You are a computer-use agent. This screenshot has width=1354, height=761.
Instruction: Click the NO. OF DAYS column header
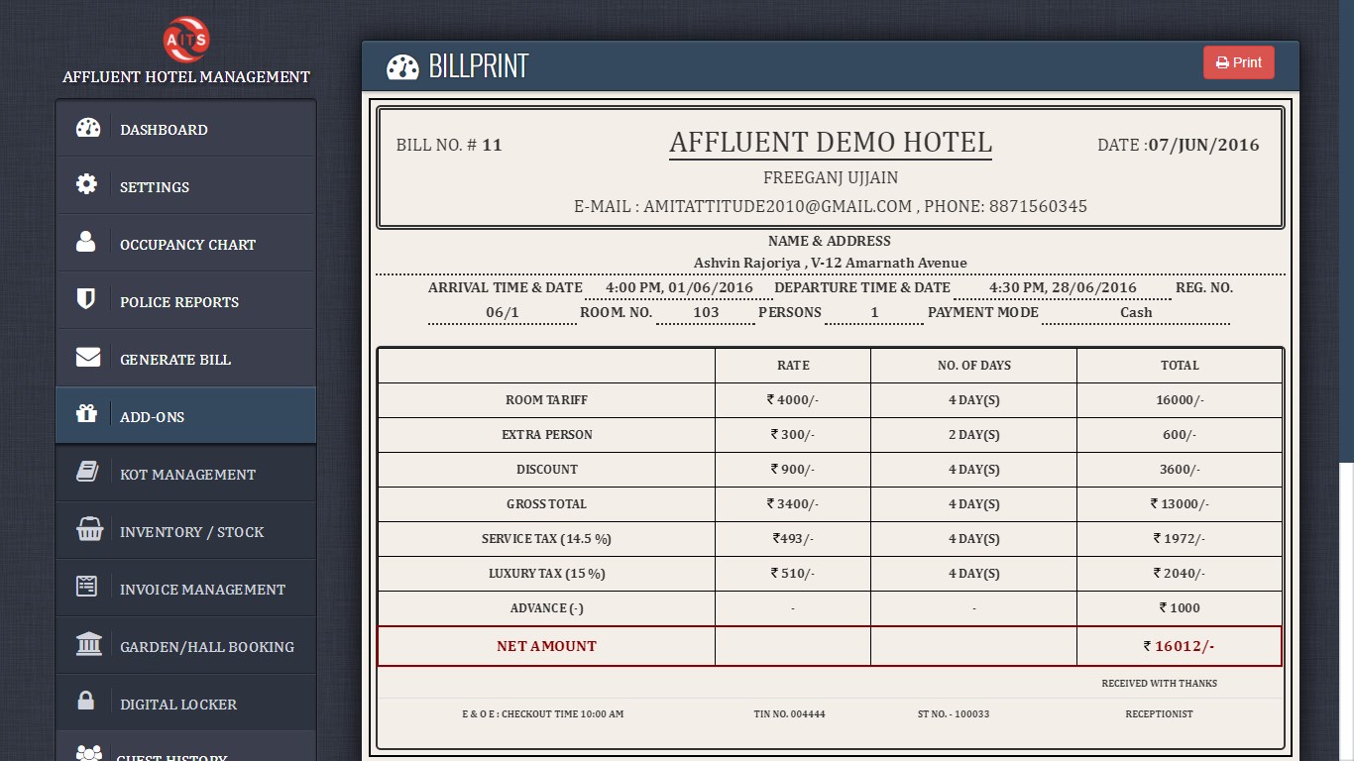coord(974,366)
